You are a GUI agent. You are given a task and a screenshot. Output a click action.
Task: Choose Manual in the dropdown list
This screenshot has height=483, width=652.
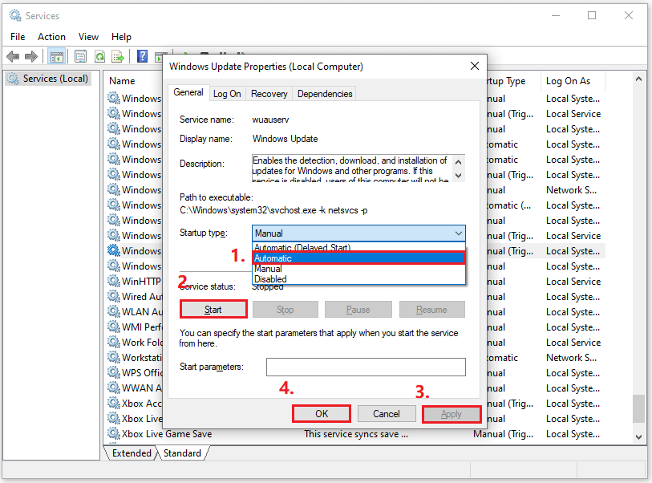pyautogui.click(x=358, y=269)
